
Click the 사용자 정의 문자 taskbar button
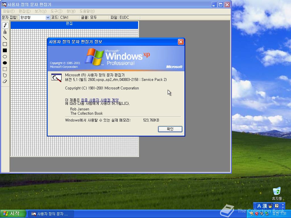tap(51, 214)
